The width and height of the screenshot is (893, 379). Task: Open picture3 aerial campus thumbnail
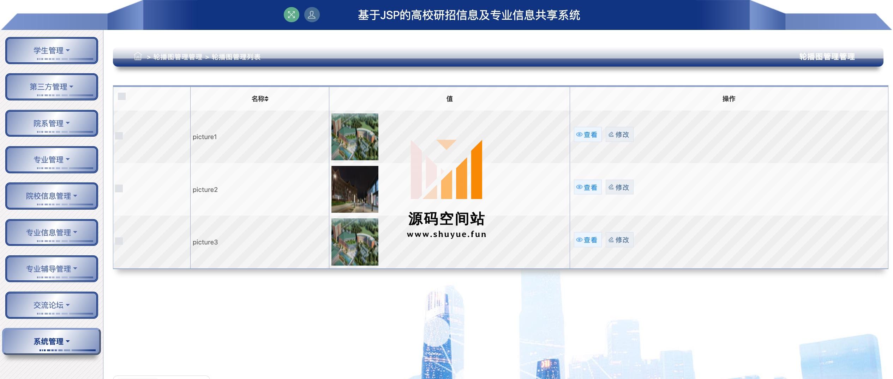point(355,242)
